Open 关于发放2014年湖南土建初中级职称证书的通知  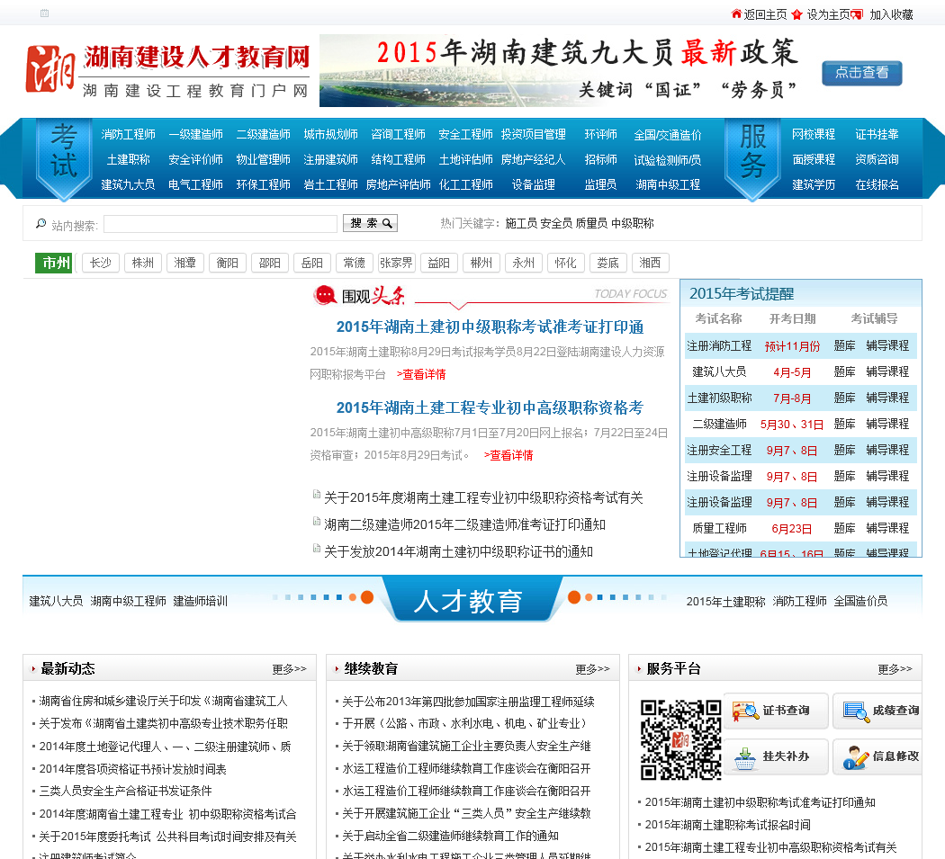(459, 551)
